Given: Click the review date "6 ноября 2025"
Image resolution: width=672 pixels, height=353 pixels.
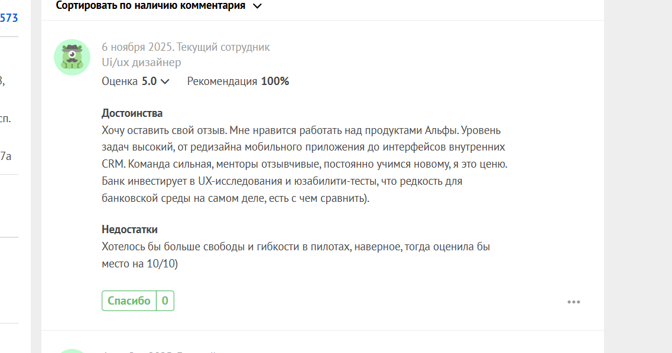Looking at the screenshot, I should 137,47.
